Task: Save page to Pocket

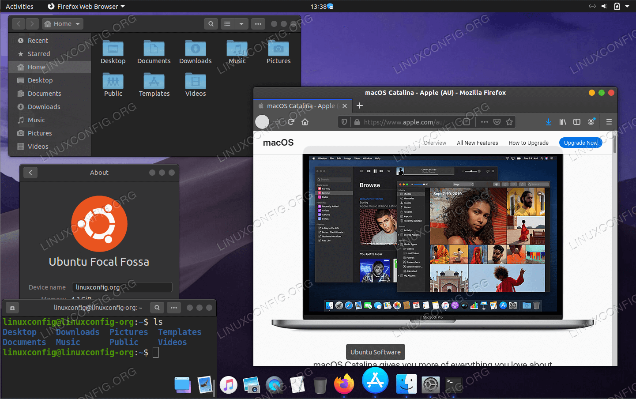Action: coord(497,122)
